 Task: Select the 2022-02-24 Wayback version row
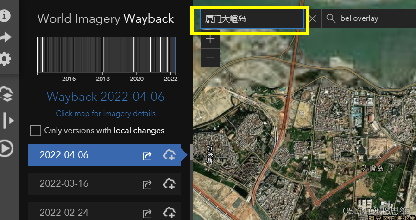[x=104, y=211]
